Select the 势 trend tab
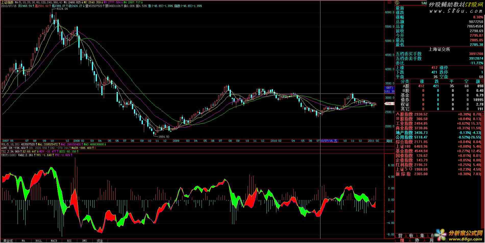Image resolution: width=485 pixels, height=243 pixels. tap(417, 240)
